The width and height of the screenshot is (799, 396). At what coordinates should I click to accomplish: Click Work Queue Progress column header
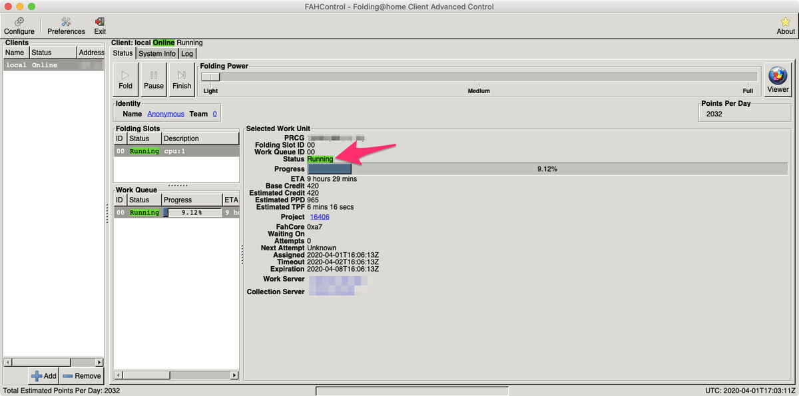point(192,200)
